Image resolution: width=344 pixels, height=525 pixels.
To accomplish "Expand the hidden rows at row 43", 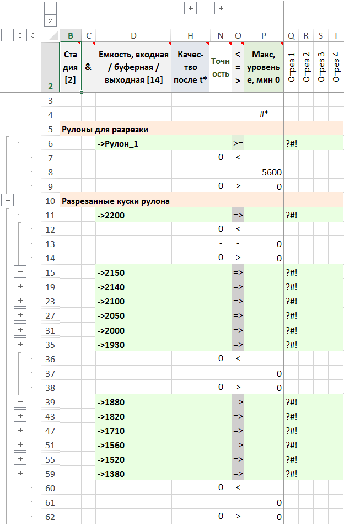I will pos(20,416).
